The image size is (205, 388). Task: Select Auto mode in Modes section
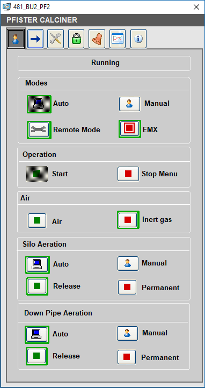39,104
